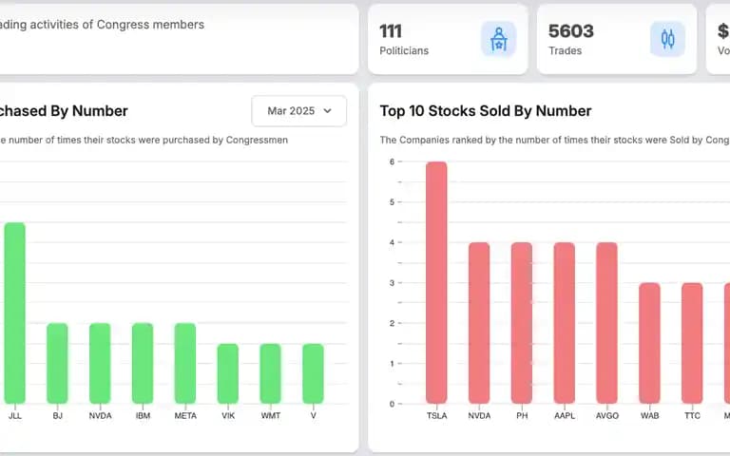Click the Congress members trading description text
730x456 pixels.
[102, 25]
